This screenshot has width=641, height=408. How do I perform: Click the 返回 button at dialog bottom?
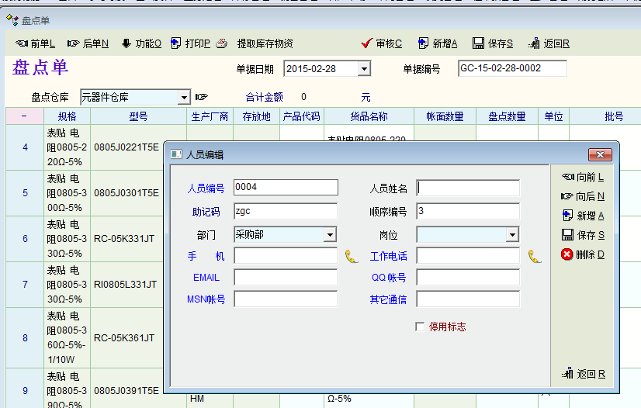tap(582, 374)
